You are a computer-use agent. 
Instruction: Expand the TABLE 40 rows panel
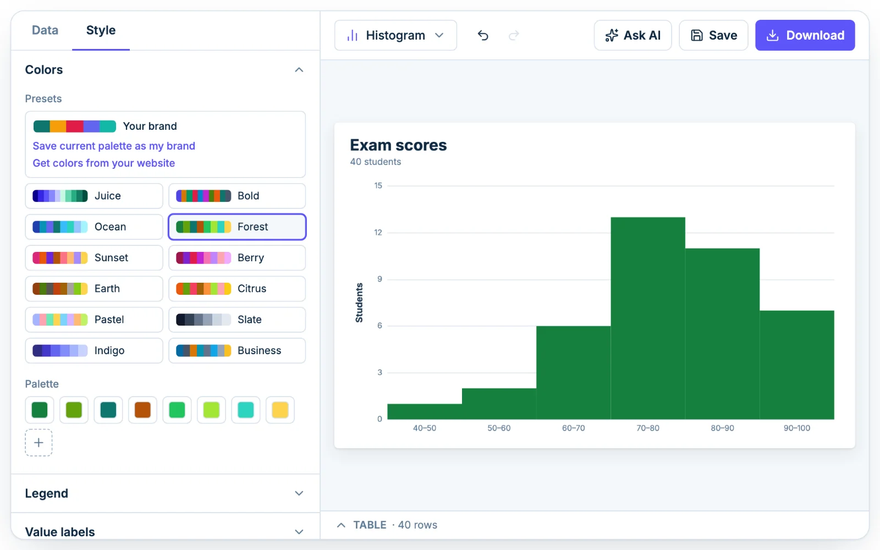click(387, 525)
